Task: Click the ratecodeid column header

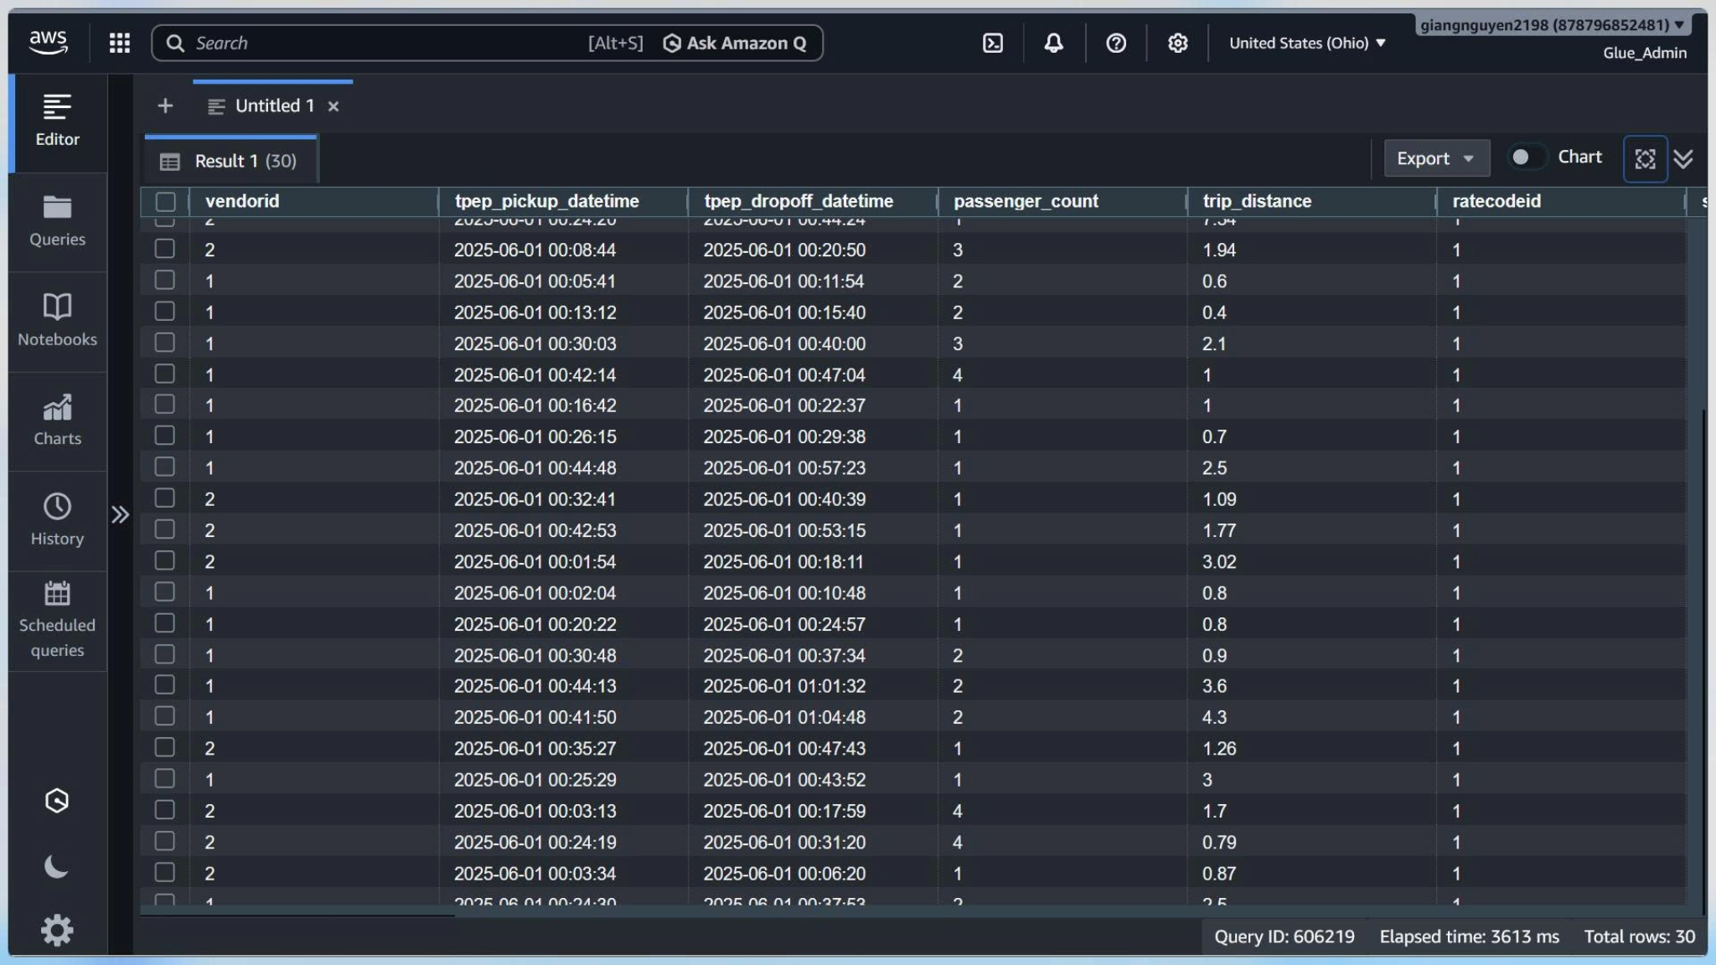Action: click(x=1560, y=201)
